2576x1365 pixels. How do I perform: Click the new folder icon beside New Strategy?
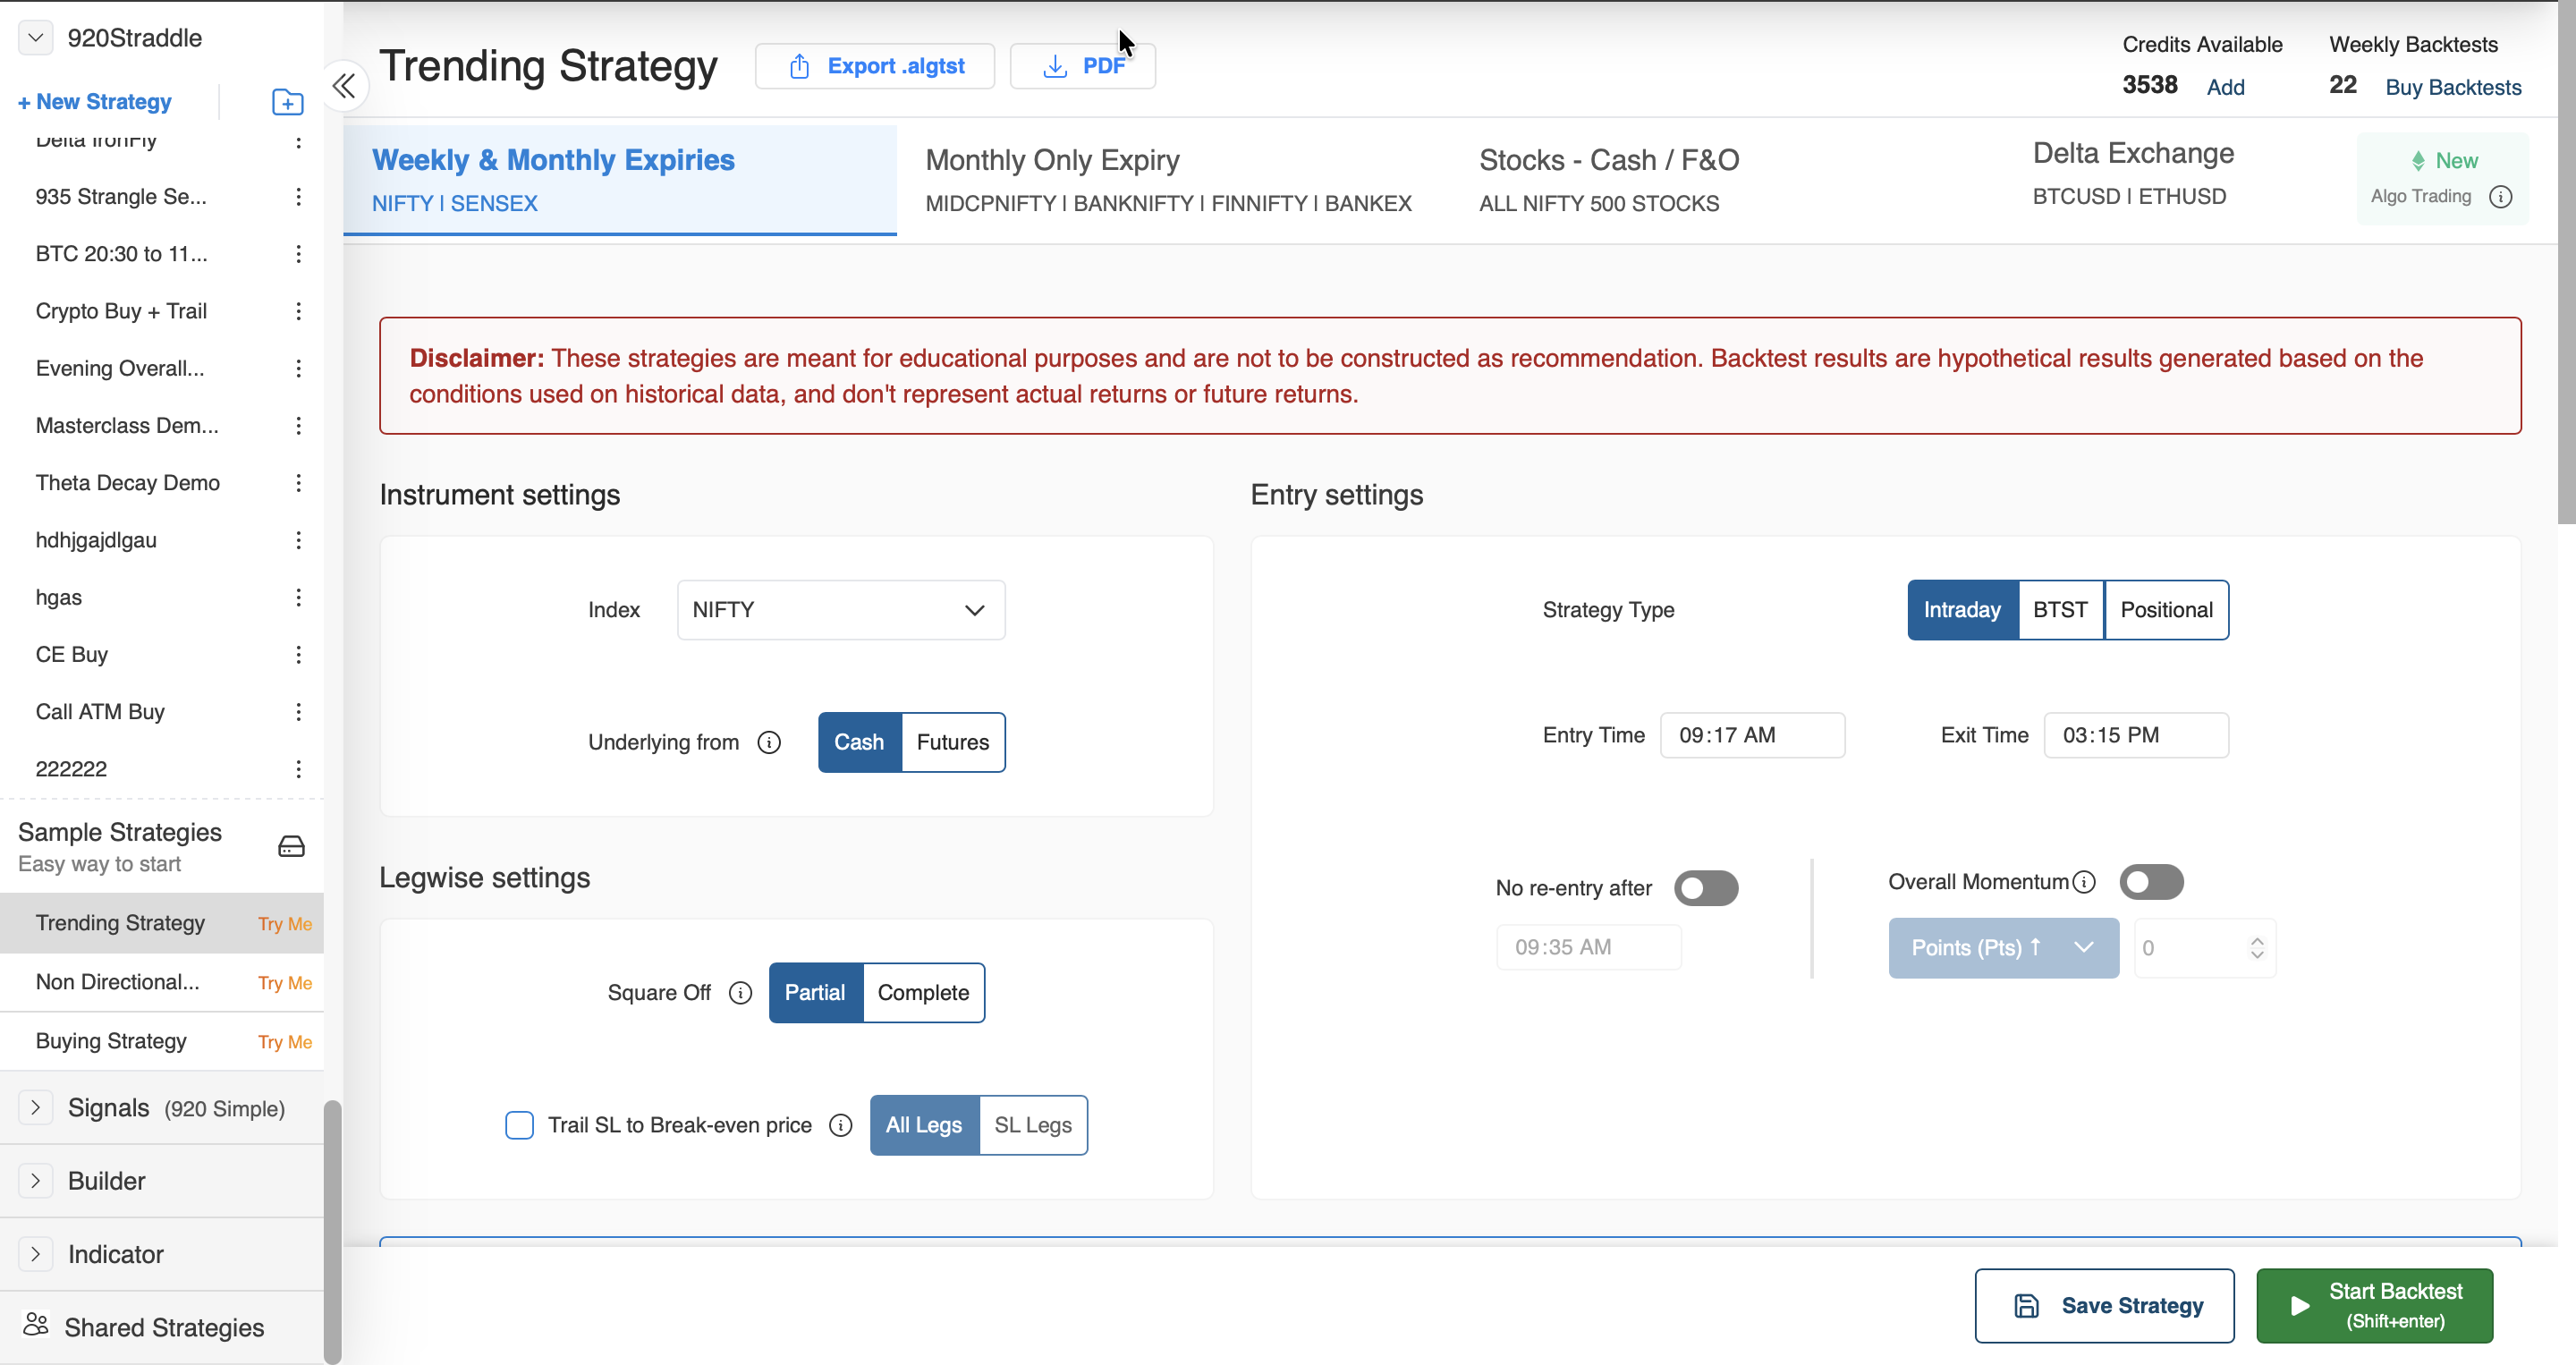pos(287,102)
